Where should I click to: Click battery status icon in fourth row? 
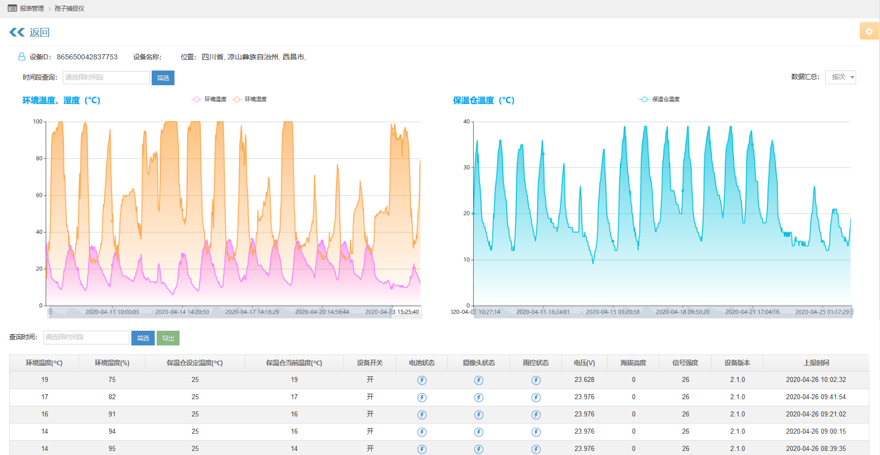click(x=421, y=432)
